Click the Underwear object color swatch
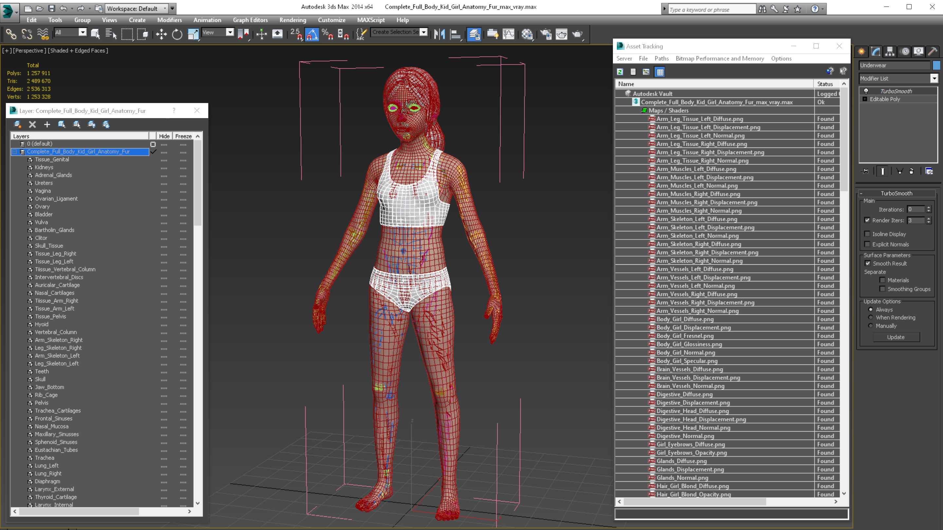 coord(937,65)
